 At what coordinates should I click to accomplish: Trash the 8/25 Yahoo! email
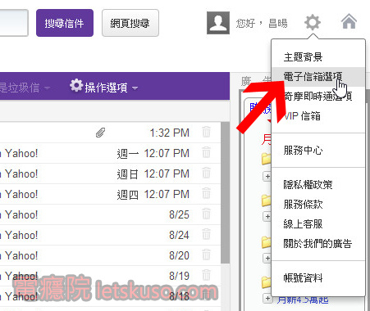click(x=206, y=214)
